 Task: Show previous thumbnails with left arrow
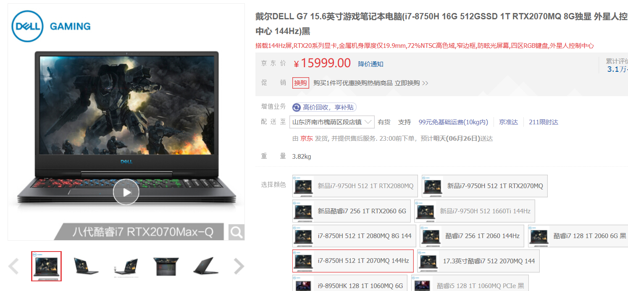pyautogui.click(x=14, y=266)
